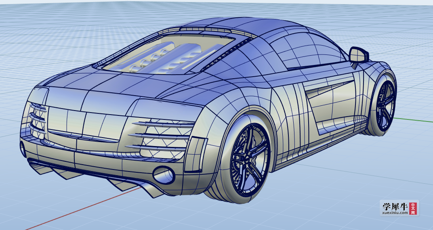Select the vertical reflector beside rear wheel
This screenshot has height=230, width=433.
(x=195, y=154)
